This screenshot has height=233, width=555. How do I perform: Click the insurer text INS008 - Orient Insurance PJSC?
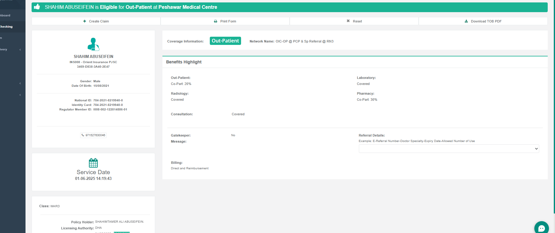pyautogui.click(x=93, y=62)
